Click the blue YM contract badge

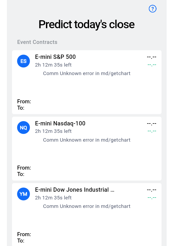pos(23,194)
